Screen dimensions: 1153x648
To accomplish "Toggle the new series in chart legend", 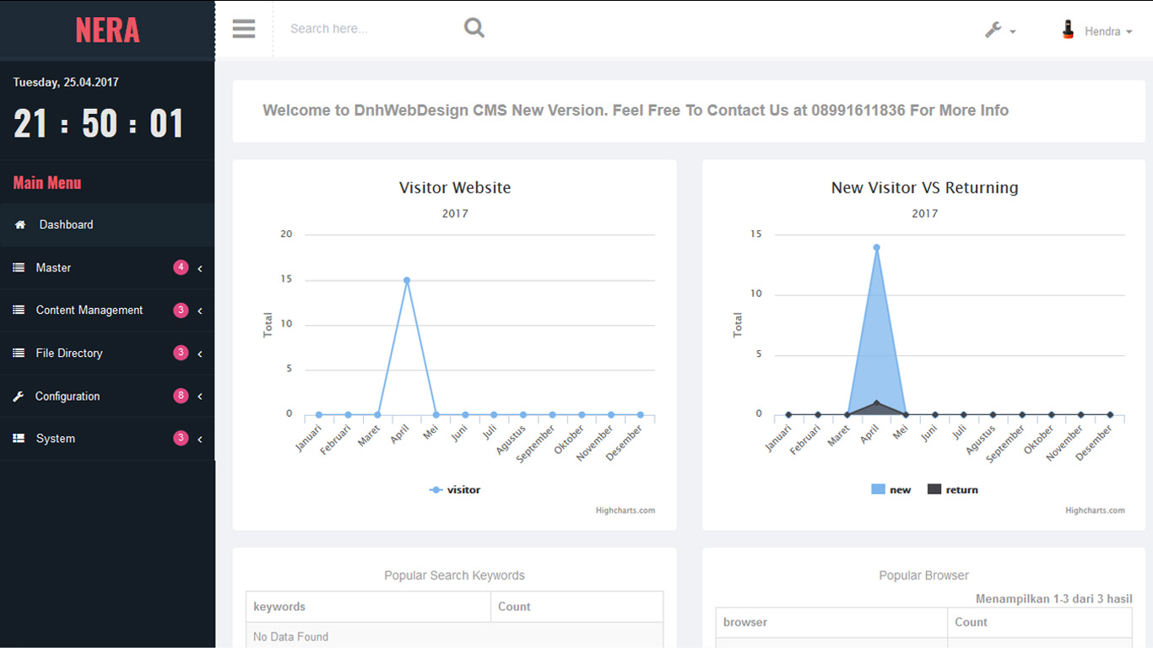I will tap(890, 490).
